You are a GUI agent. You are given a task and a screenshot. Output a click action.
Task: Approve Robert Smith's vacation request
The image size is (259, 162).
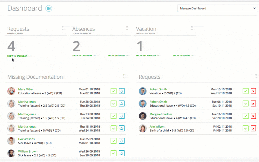pos(245,91)
